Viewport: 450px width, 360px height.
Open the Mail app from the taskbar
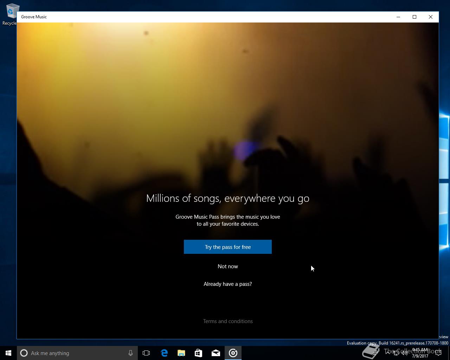coord(216,353)
